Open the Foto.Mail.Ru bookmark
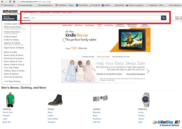Image resolution: width=182 pixels, height=129 pixels. tap(82, 5)
